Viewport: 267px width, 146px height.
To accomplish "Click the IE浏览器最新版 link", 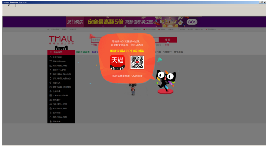I will tap(121, 76).
